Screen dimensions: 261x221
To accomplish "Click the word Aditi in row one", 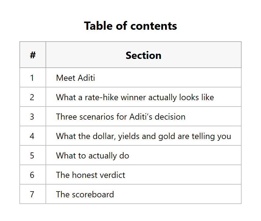I will tap(86, 78).
